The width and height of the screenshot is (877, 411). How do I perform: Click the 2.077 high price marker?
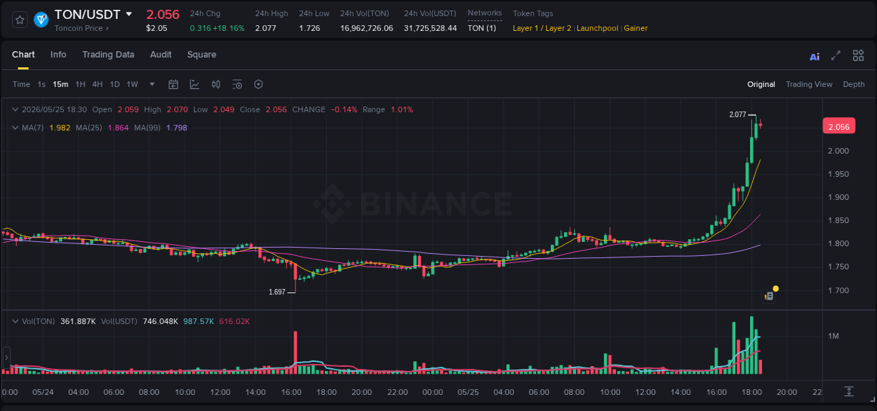737,114
